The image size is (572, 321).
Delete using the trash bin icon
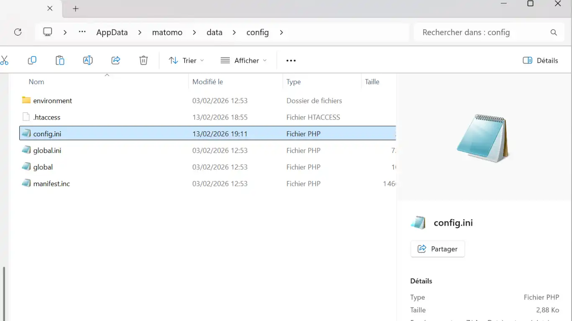143,61
